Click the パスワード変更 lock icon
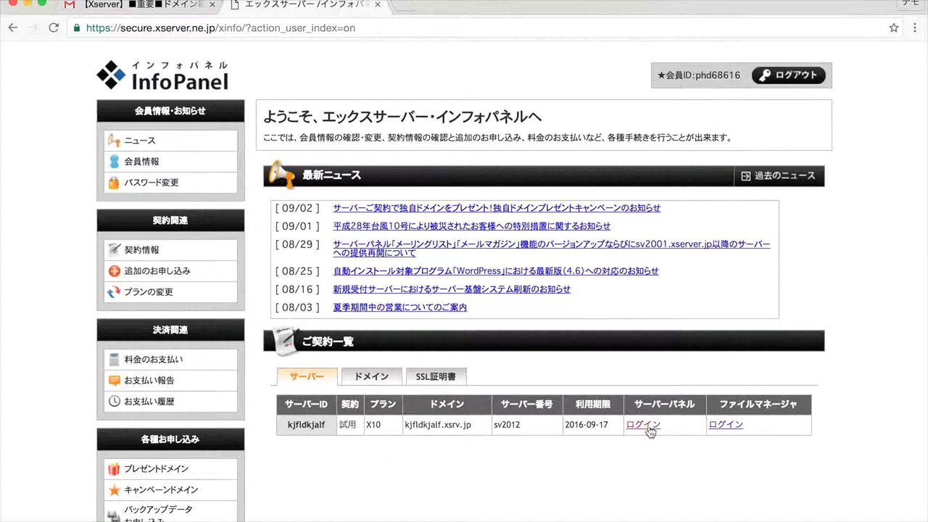Viewport: 928px width, 522px height. [x=114, y=182]
